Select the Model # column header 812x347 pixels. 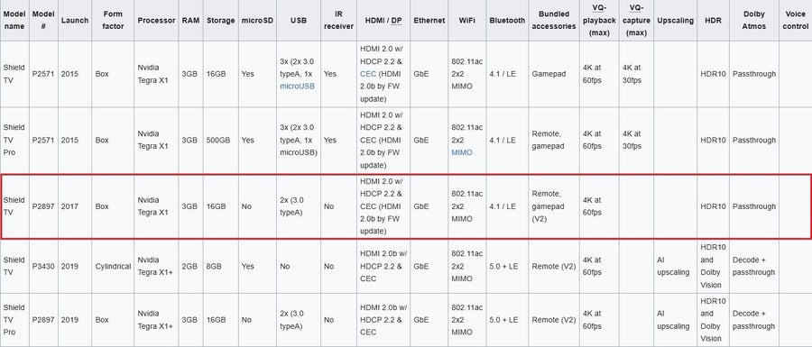[43, 20]
